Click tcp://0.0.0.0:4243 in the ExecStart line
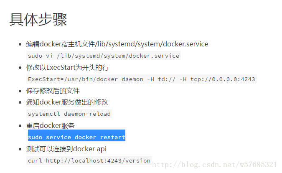The width and height of the screenshot is (282, 173). point(223,79)
